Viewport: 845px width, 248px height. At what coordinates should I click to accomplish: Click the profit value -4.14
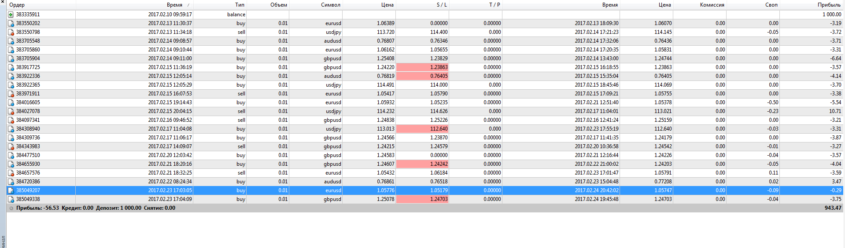[x=835, y=76]
